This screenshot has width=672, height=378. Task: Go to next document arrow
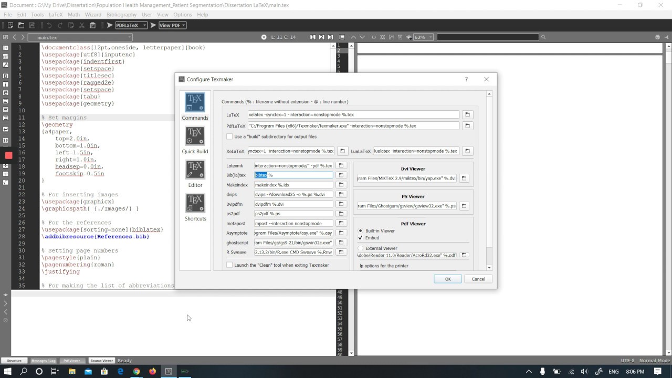(23, 37)
